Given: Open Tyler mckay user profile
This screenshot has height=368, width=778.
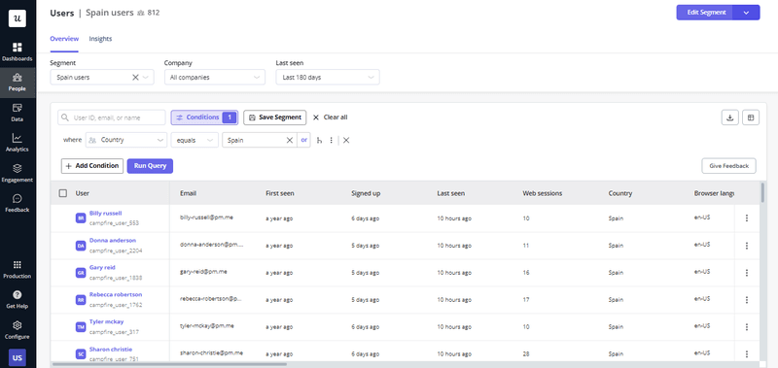Looking at the screenshot, I should pyautogui.click(x=107, y=322).
